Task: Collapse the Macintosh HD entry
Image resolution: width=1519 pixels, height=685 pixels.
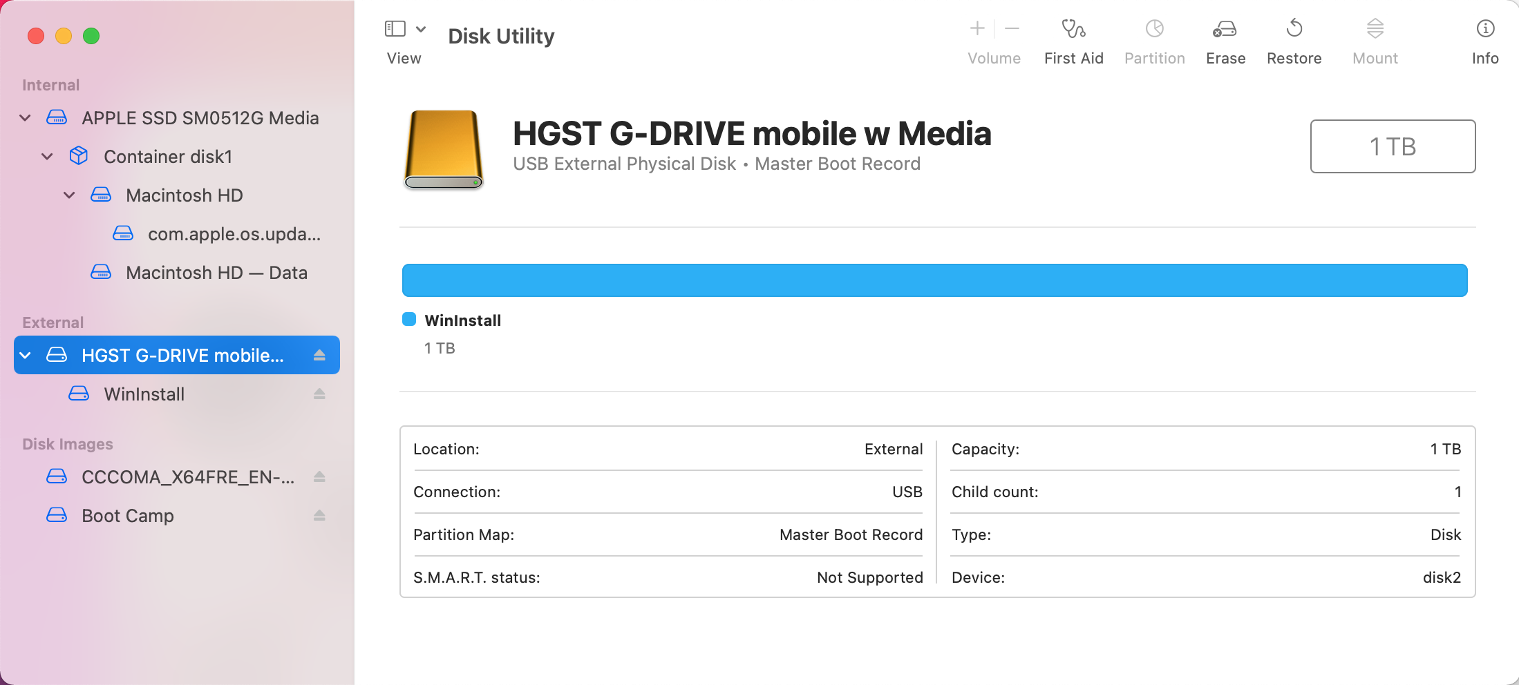Action: pyautogui.click(x=68, y=195)
